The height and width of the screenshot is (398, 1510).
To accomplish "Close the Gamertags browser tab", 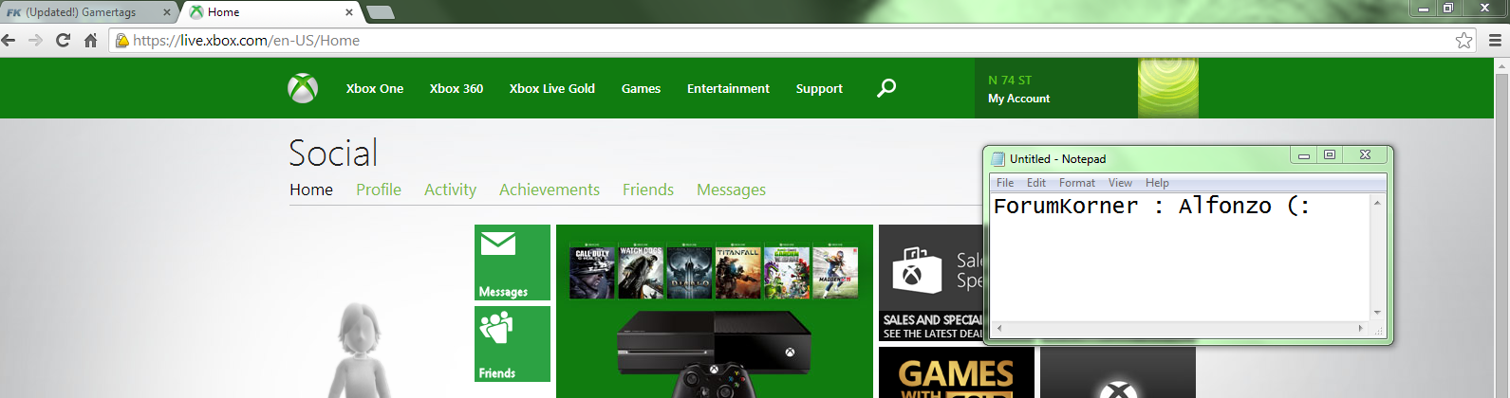I will click(167, 12).
